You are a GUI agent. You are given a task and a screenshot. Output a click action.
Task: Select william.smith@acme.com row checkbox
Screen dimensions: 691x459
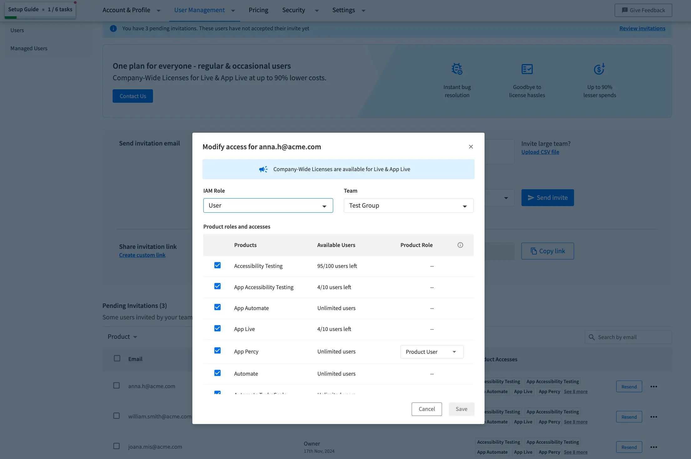(x=116, y=416)
